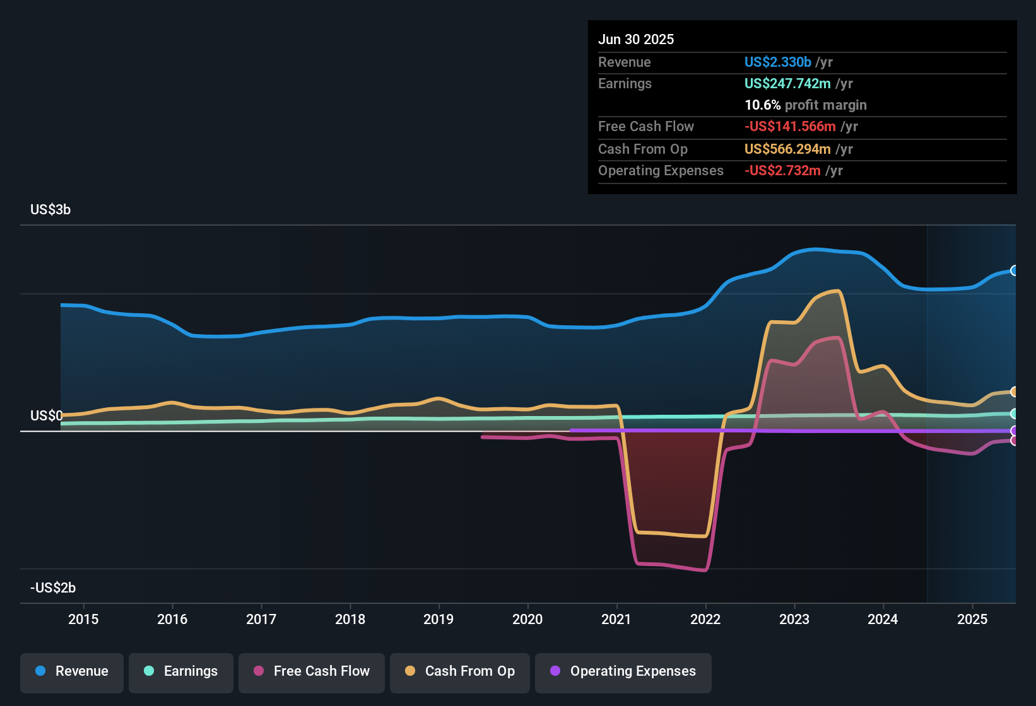This screenshot has width=1036, height=706.
Task: Click the 2015 year label on the axis
Action: tap(83, 619)
